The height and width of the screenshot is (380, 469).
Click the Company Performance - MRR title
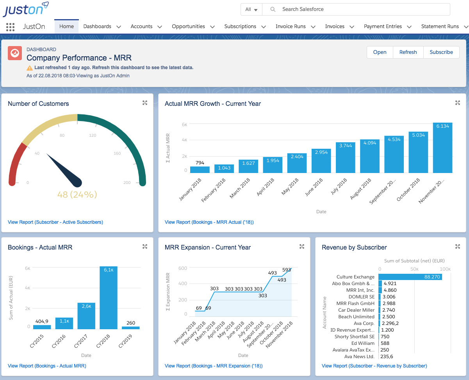[79, 58]
